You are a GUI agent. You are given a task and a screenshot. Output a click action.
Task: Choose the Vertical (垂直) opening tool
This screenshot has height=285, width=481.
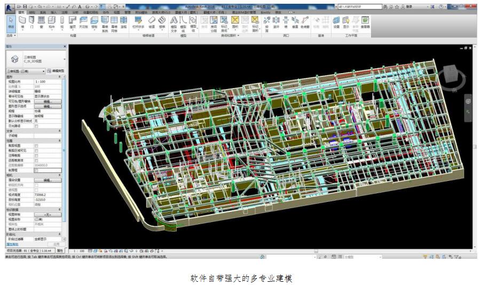[x=295, y=23]
